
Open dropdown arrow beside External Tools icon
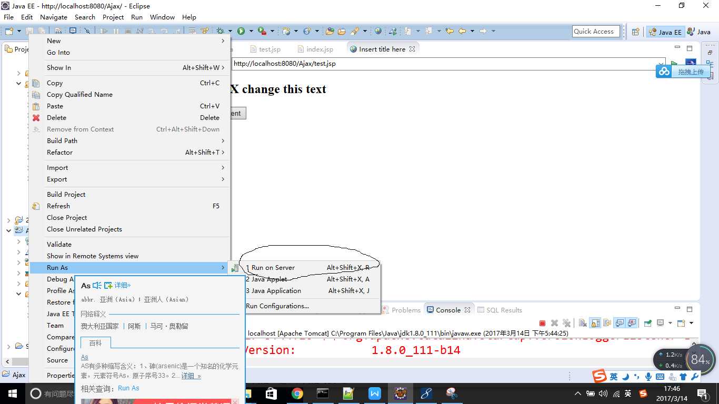click(x=272, y=32)
